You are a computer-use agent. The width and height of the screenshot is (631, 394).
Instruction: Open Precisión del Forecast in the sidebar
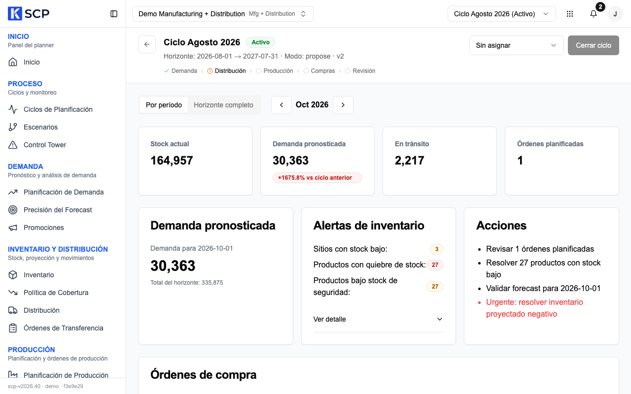point(63,210)
